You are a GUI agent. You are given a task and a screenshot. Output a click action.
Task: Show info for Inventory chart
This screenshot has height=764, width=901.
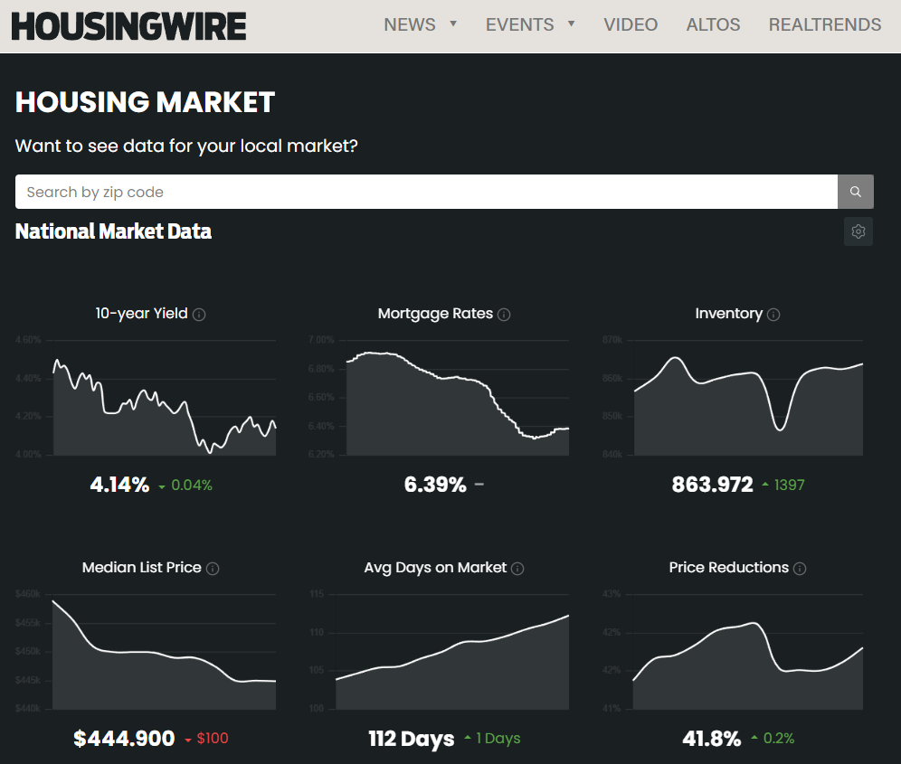(773, 315)
